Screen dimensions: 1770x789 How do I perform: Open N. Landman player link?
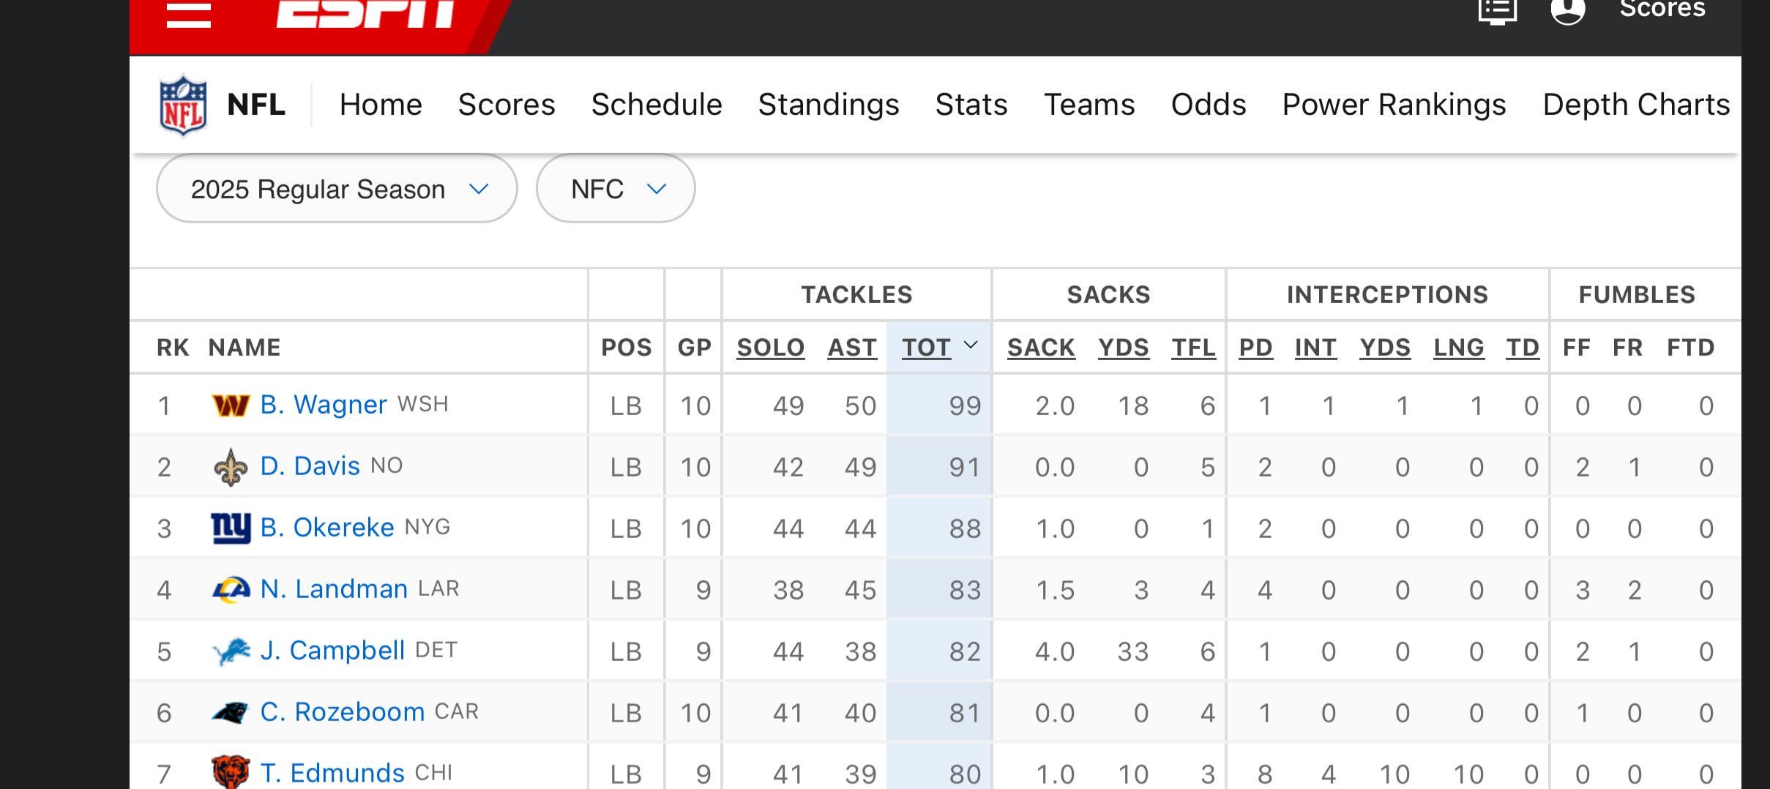[334, 589]
